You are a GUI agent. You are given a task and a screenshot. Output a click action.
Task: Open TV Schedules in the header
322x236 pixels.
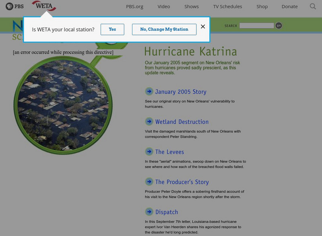tap(227, 6)
